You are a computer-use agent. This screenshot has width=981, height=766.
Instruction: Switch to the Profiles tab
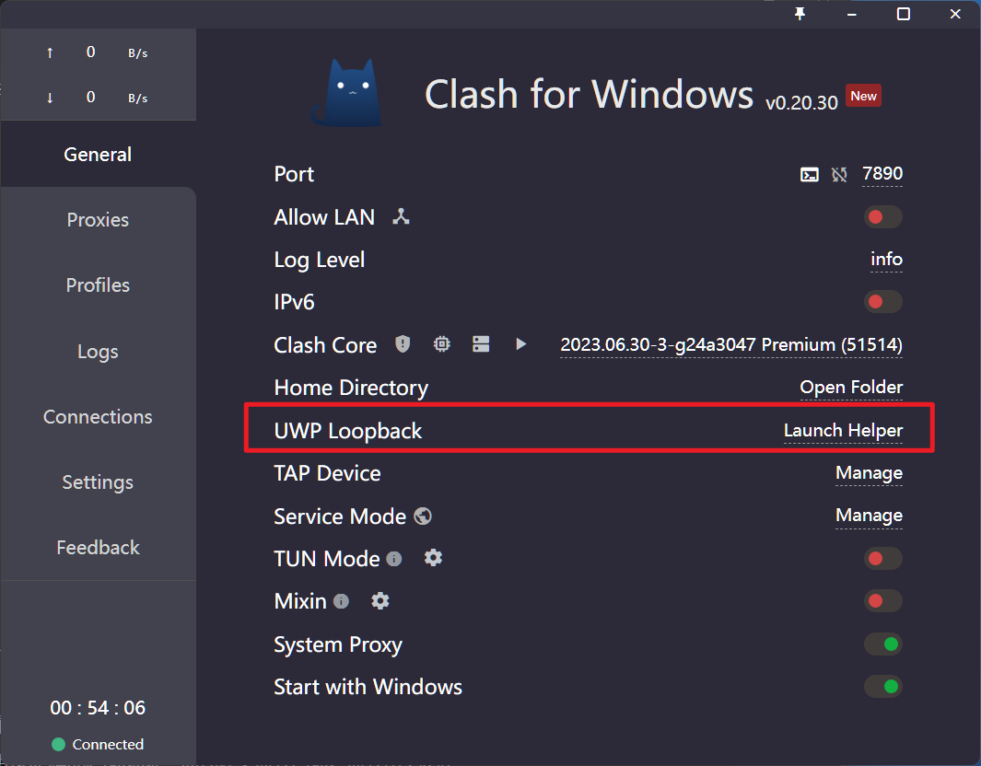coord(98,285)
